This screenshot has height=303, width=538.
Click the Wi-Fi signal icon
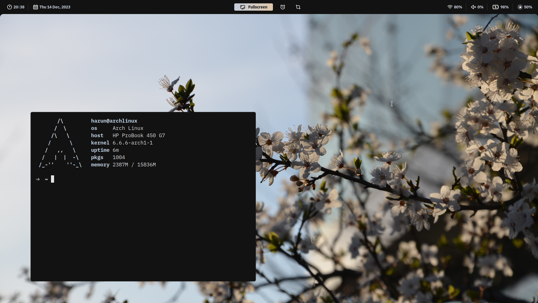450,7
